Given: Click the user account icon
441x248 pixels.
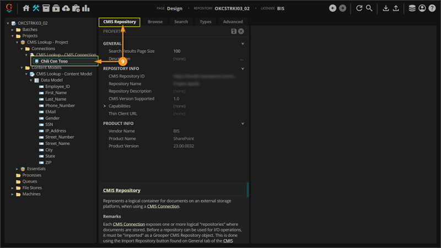Looking at the screenshot, I should tap(422, 8).
